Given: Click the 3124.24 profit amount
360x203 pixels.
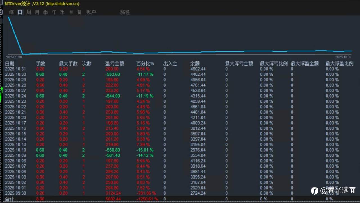Looking at the screenshot, I should pos(113,193).
